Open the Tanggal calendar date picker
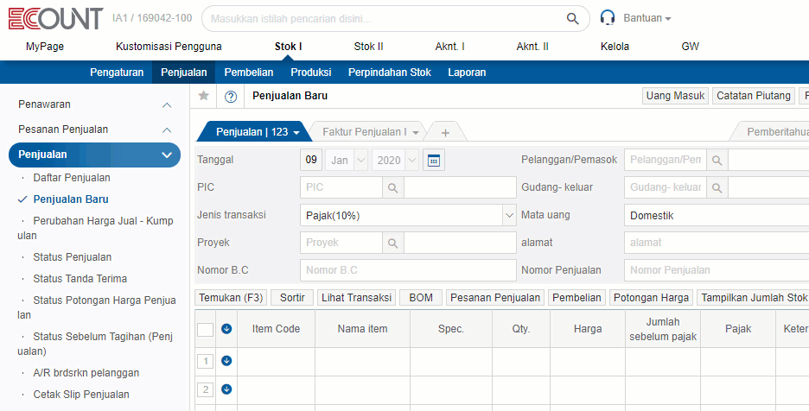The height and width of the screenshot is (411, 809). click(434, 160)
